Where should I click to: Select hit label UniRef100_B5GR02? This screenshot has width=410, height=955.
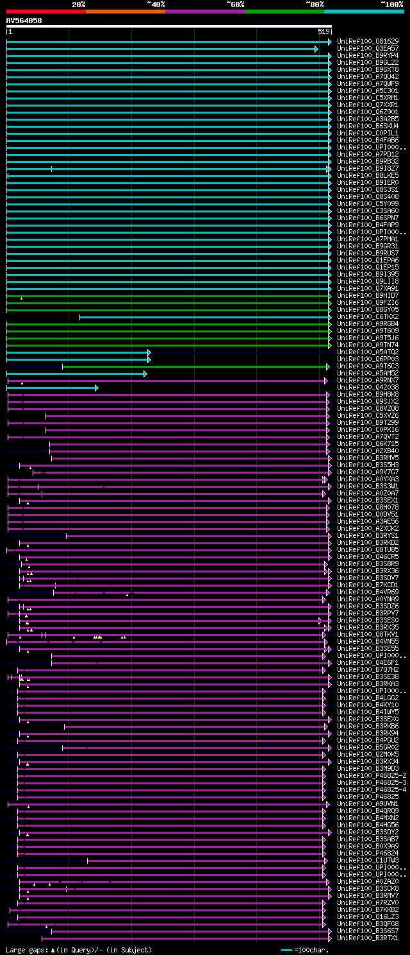click(x=368, y=747)
